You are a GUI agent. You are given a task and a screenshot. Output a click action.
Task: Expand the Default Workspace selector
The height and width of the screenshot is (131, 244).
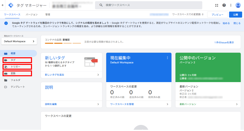(x=19, y=41)
